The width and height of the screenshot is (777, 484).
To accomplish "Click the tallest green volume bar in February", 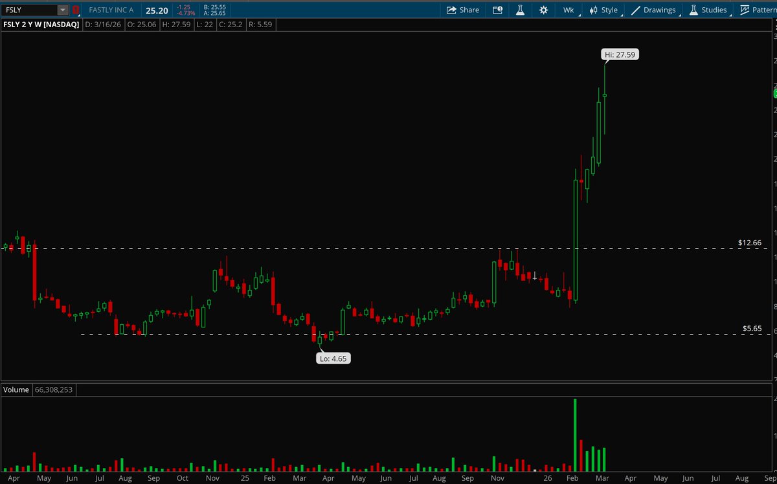I will (x=575, y=435).
